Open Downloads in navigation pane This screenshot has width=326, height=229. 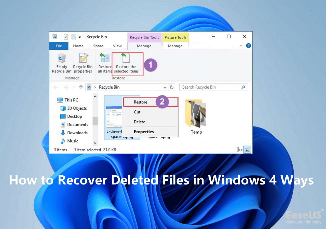click(74, 133)
